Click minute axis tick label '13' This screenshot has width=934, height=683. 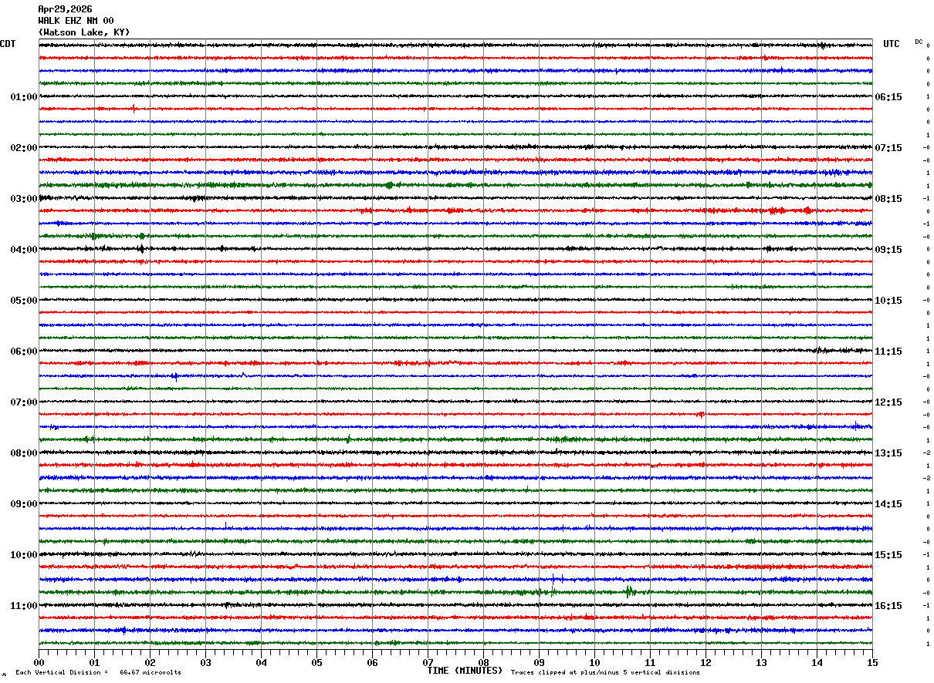pos(761,662)
